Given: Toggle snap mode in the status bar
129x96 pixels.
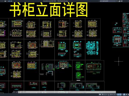Looking at the screenshot, I should 105,94.
